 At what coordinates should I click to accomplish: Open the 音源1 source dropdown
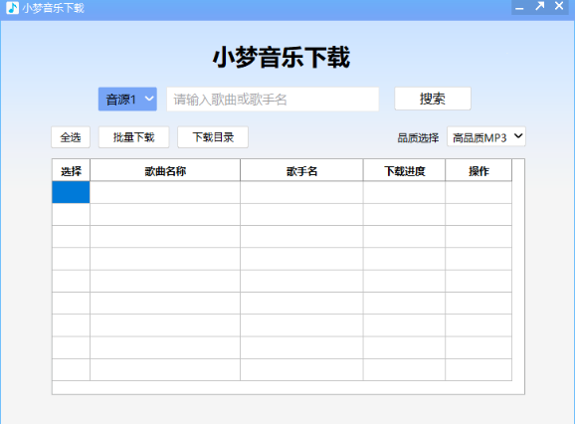click(x=127, y=100)
